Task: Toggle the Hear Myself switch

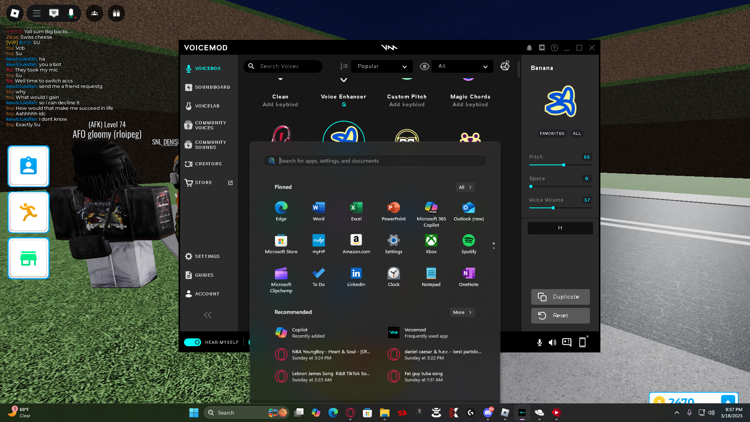Action: click(193, 342)
